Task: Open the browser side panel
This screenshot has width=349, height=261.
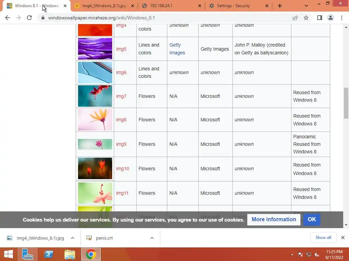Action: coord(320,18)
